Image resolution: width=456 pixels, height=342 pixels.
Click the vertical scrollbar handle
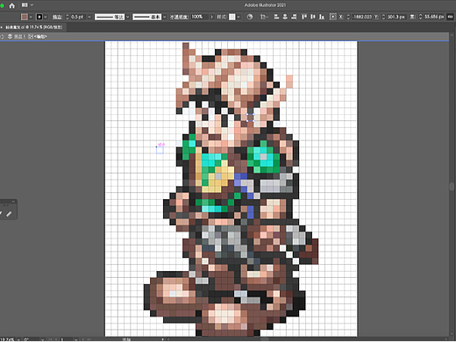pos(452,186)
